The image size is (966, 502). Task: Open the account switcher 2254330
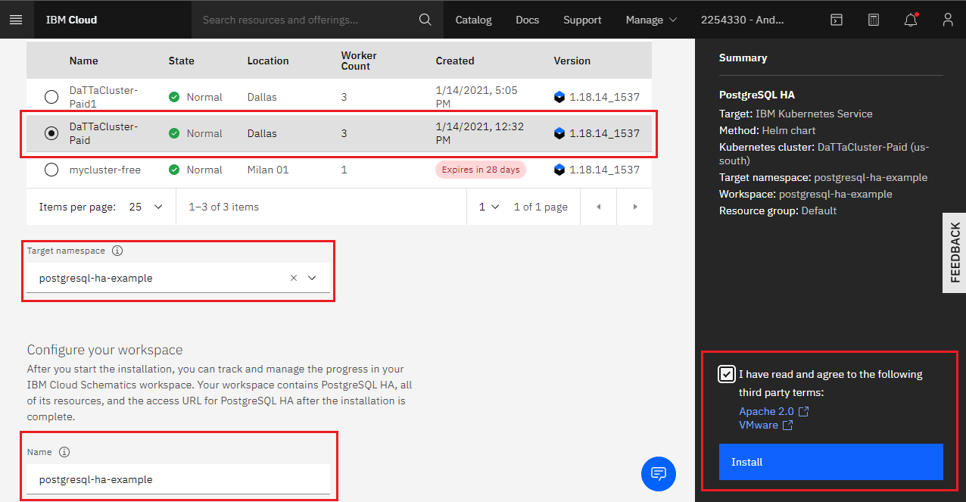click(742, 20)
